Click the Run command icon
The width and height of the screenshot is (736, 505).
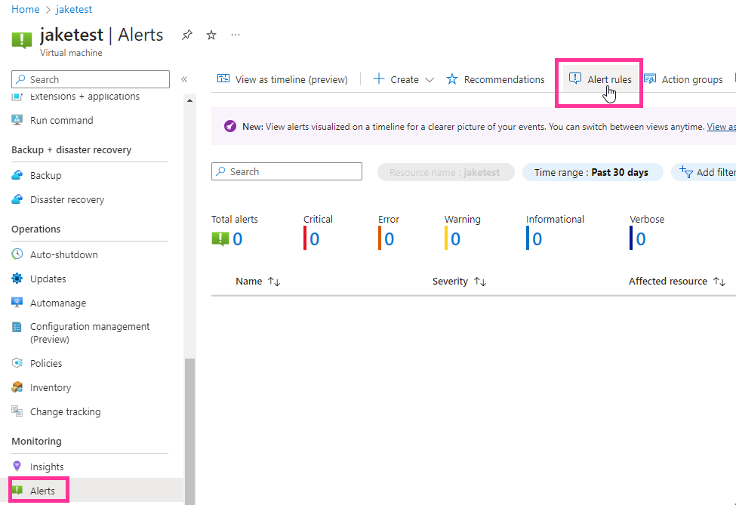[17, 120]
